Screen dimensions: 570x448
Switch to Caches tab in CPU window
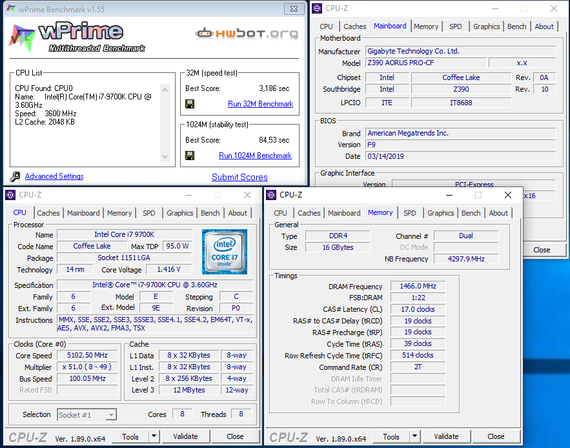point(48,213)
